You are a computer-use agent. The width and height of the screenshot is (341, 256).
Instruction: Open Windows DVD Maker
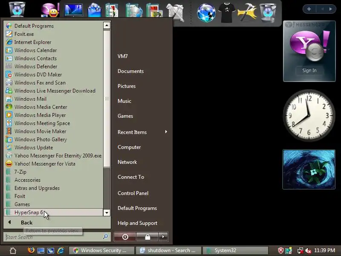(53, 74)
